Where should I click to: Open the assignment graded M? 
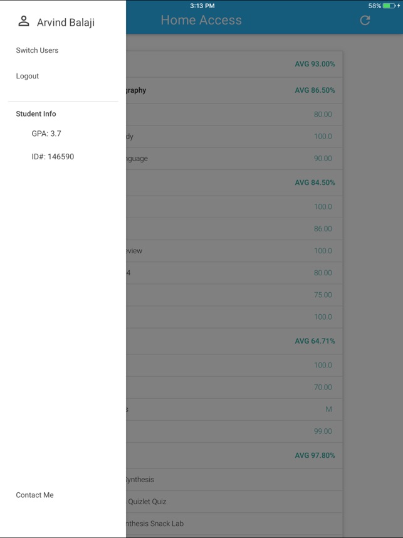pyautogui.click(x=234, y=409)
